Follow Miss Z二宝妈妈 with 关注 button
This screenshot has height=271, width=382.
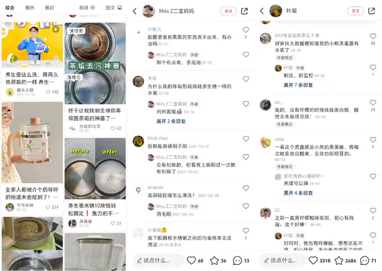point(228,11)
